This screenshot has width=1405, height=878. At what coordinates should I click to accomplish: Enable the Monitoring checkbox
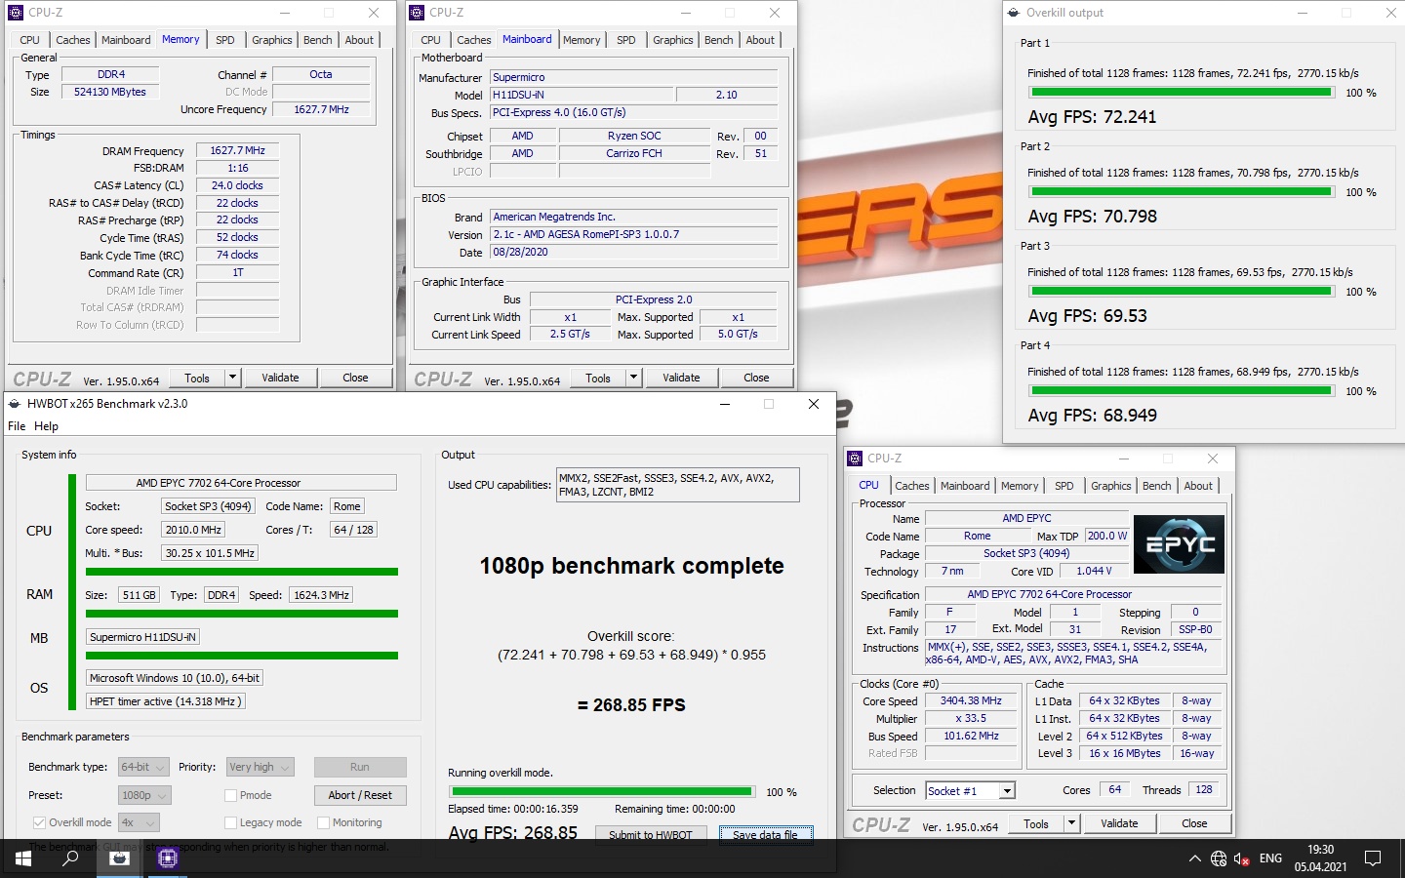click(324, 823)
